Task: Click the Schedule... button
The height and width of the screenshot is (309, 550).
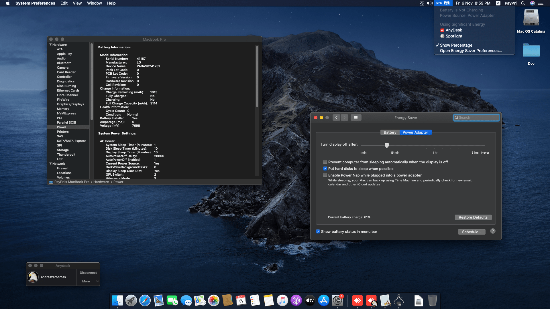Action: point(472,232)
